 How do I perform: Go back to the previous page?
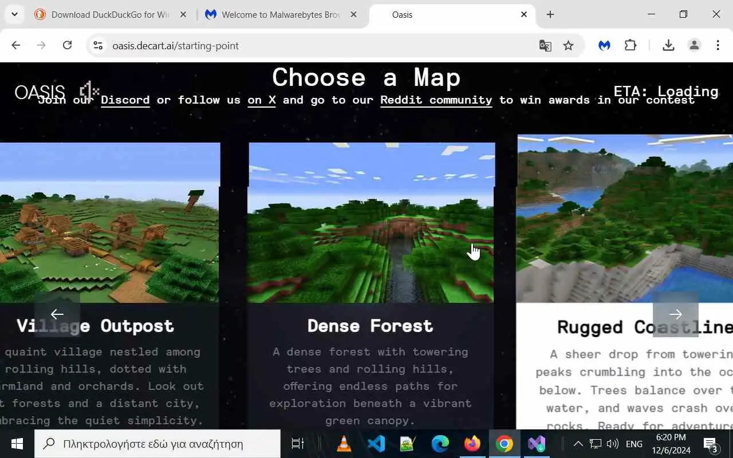pos(16,45)
